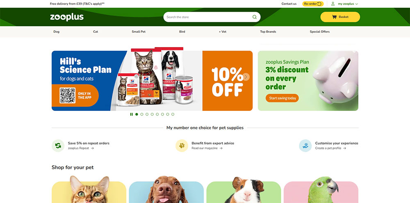The width and height of the screenshot is (410, 203).
Task: Click the zooplus logo
Action: (x=67, y=17)
